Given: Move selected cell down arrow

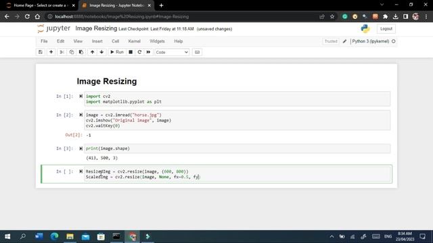Looking at the screenshot, I should (101, 52).
